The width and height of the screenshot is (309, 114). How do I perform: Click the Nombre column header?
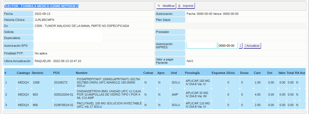82,73
